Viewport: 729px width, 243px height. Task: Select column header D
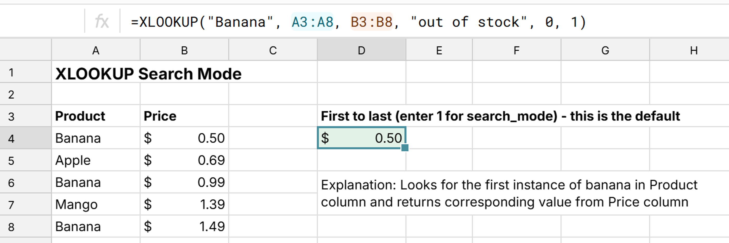[361, 50]
